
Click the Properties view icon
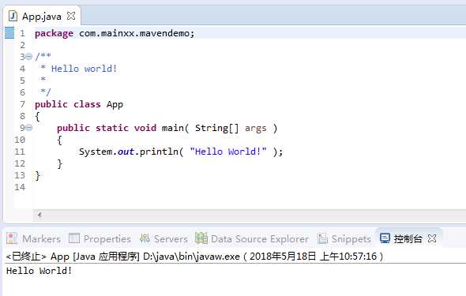[x=74, y=238]
